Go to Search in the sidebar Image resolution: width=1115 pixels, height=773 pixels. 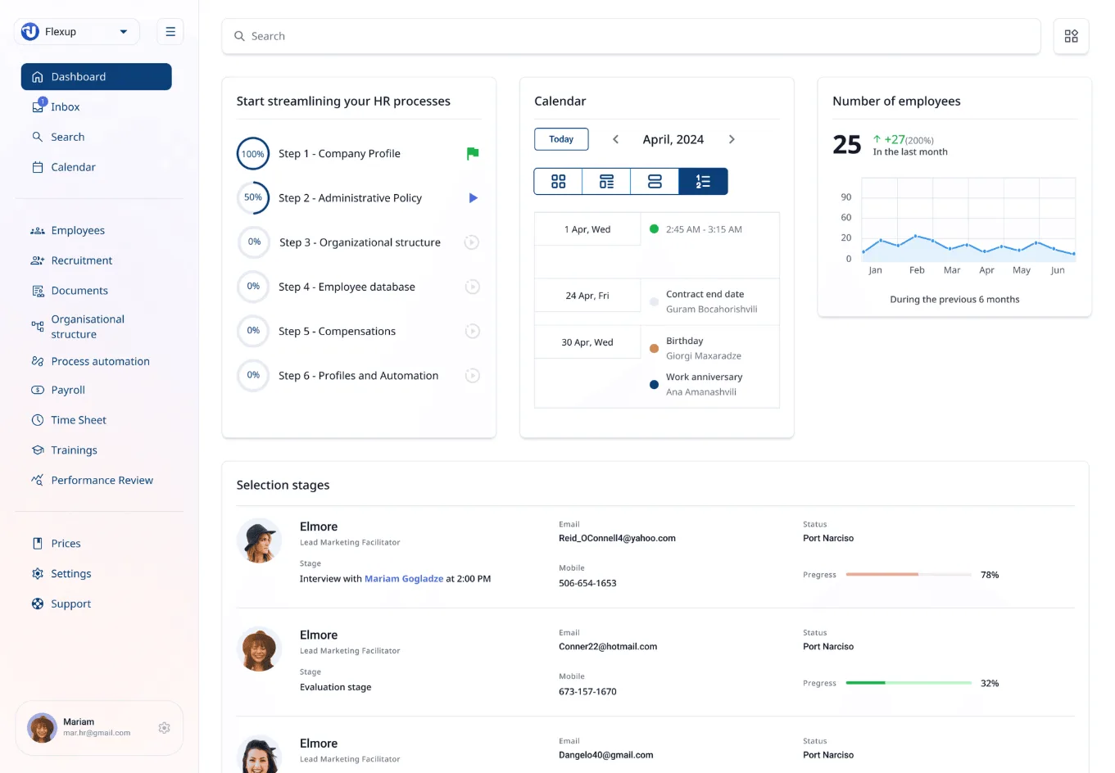[57, 137]
